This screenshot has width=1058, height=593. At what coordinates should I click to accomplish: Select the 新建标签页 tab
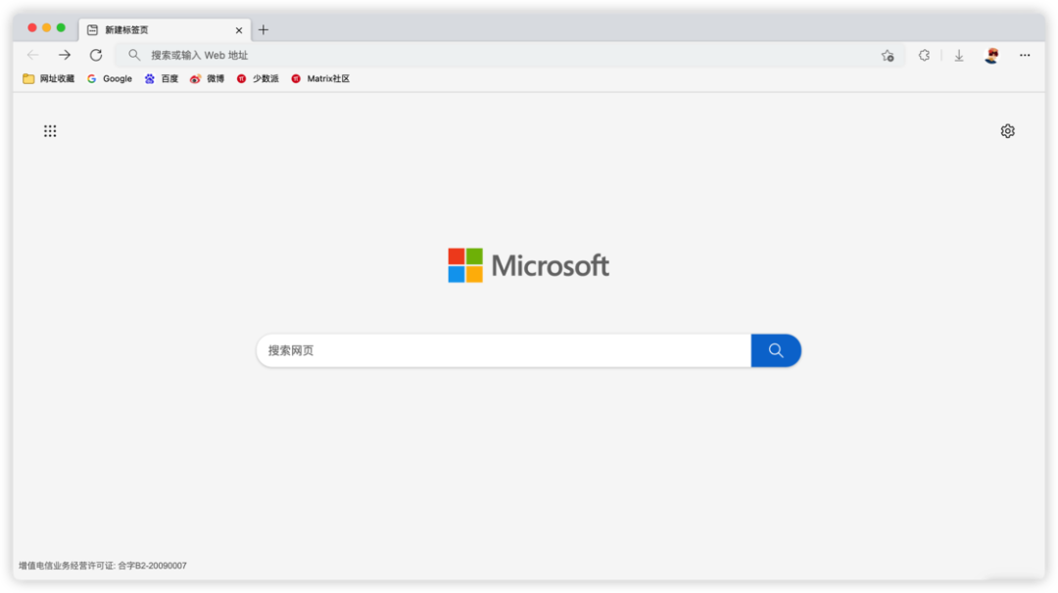(165, 29)
